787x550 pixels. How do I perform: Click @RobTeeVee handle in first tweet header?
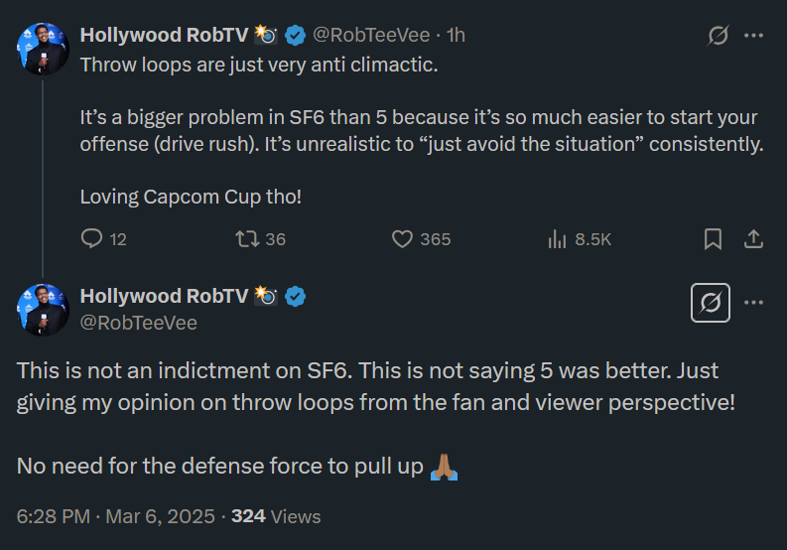371,35
